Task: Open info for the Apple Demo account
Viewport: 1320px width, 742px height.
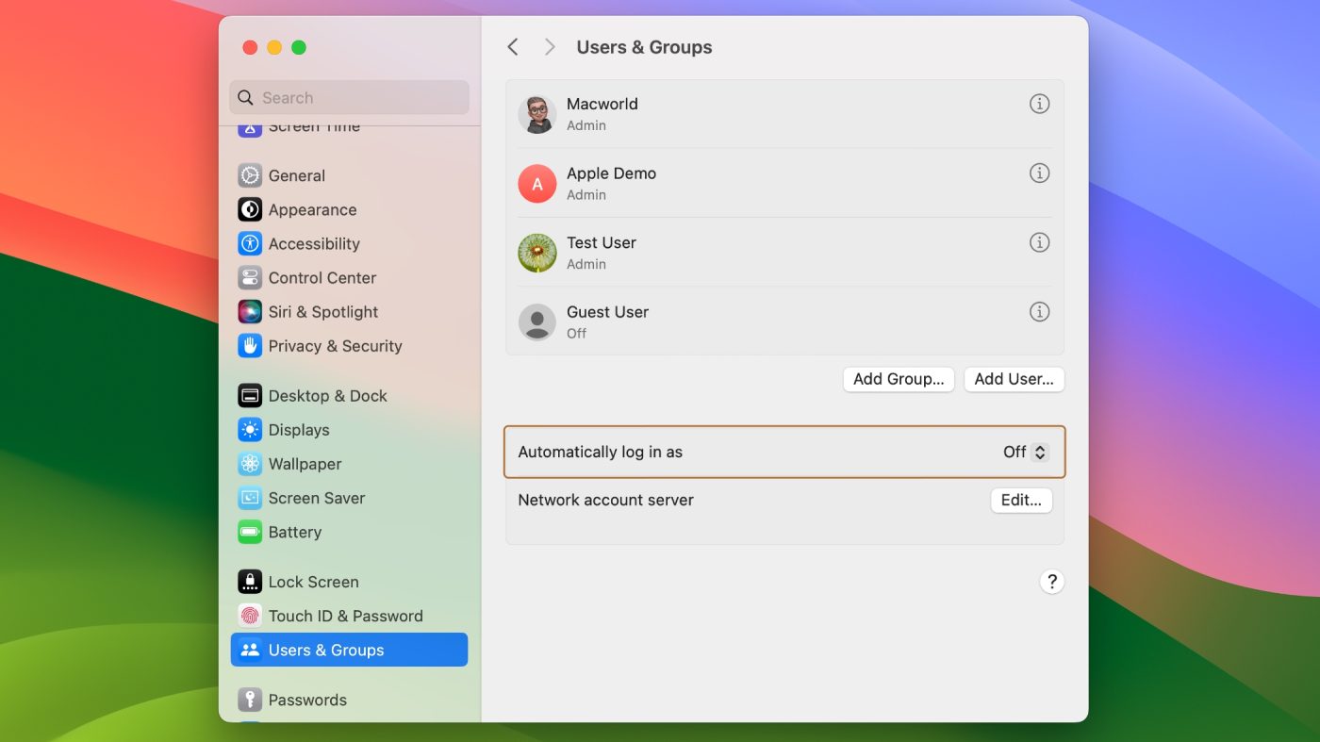Action: click(1039, 173)
